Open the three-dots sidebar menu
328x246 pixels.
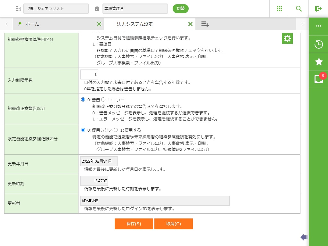pyautogui.click(x=318, y=26)
